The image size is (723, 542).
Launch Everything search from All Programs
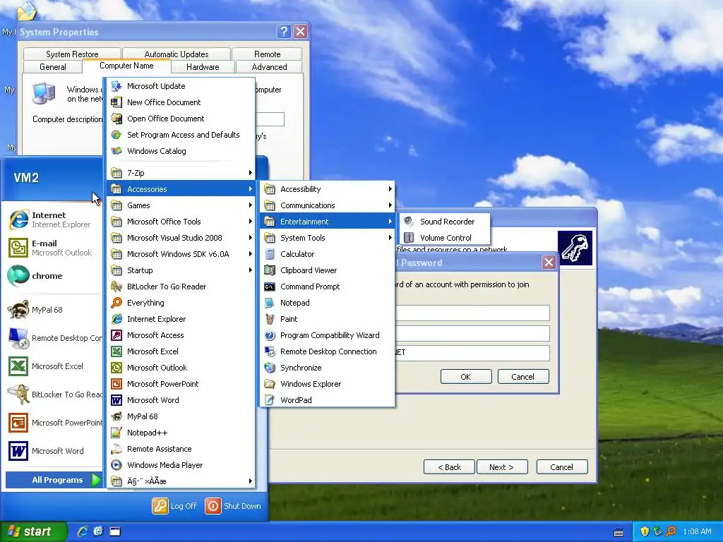(181, 303)
